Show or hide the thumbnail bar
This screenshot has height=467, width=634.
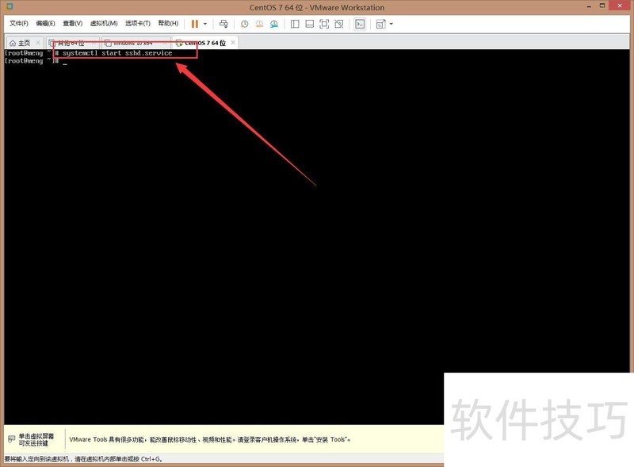click(311, 24)
